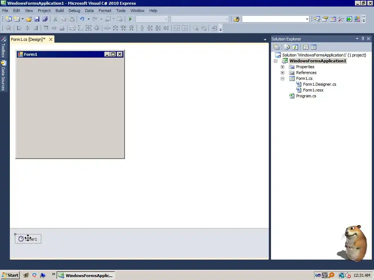Open the Start Page toolbar icon

349,19
